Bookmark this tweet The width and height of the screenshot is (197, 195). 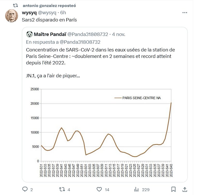click(x=174, y=189)
